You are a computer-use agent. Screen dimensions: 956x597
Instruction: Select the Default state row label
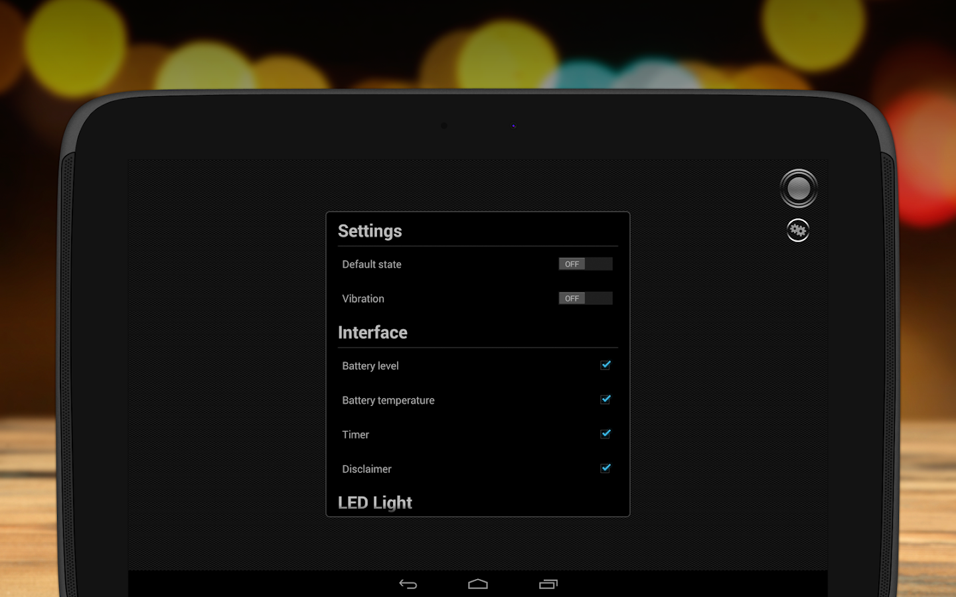[371, 264]
